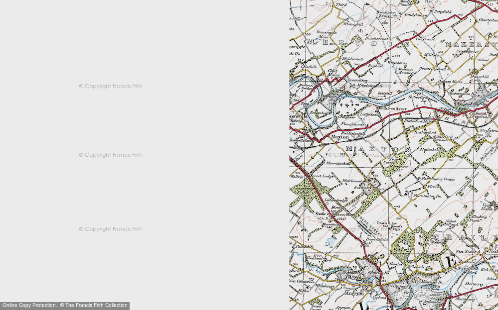Select the Littledean label

[369, 114]
